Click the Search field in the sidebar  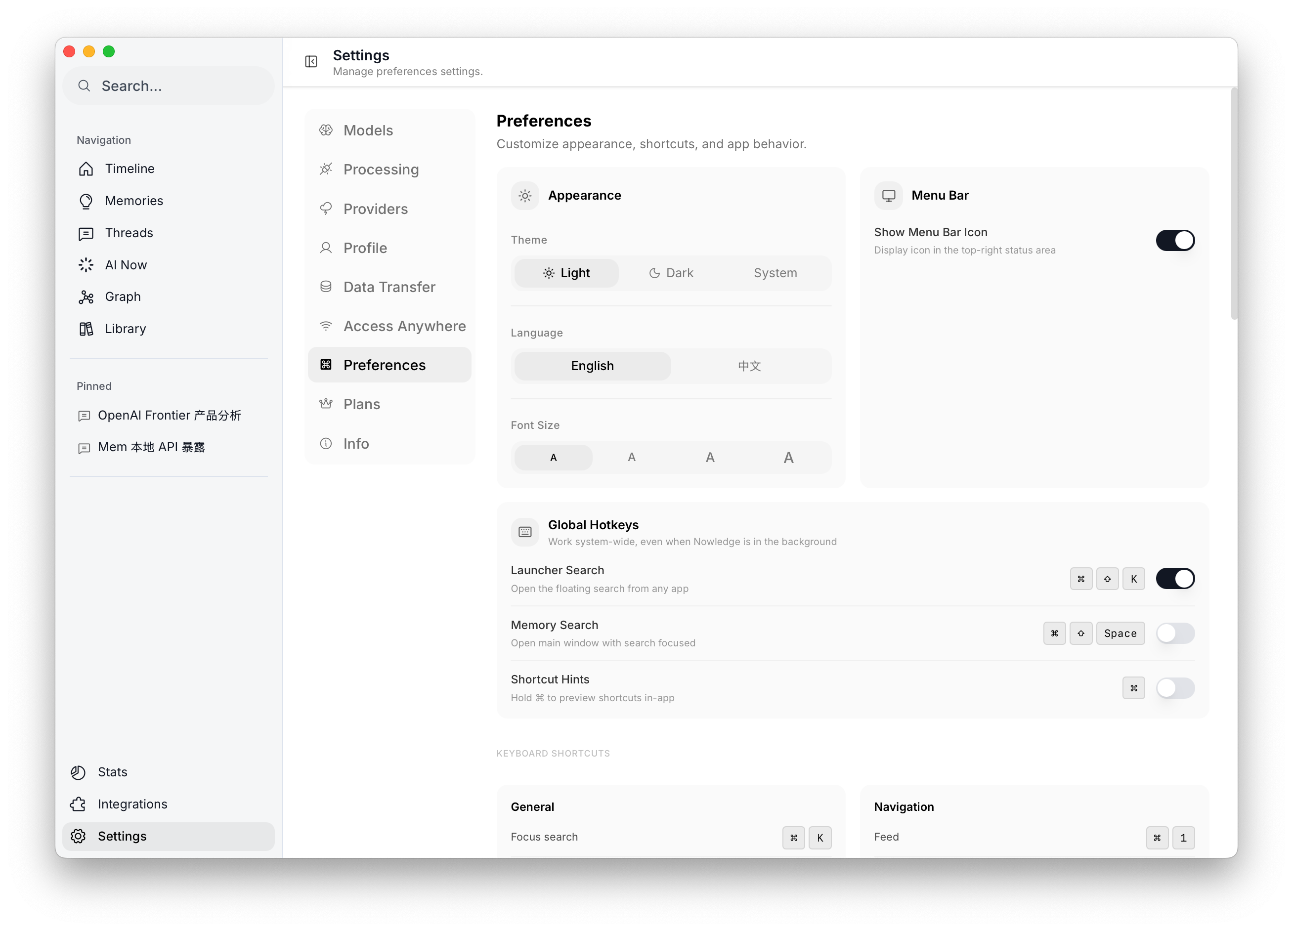point(168,85)
